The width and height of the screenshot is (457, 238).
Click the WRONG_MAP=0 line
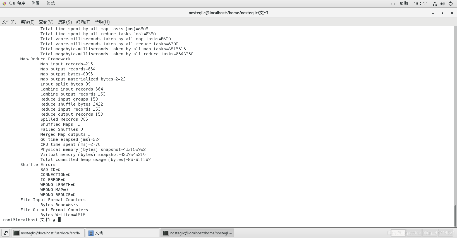click(x=54, y=190)
